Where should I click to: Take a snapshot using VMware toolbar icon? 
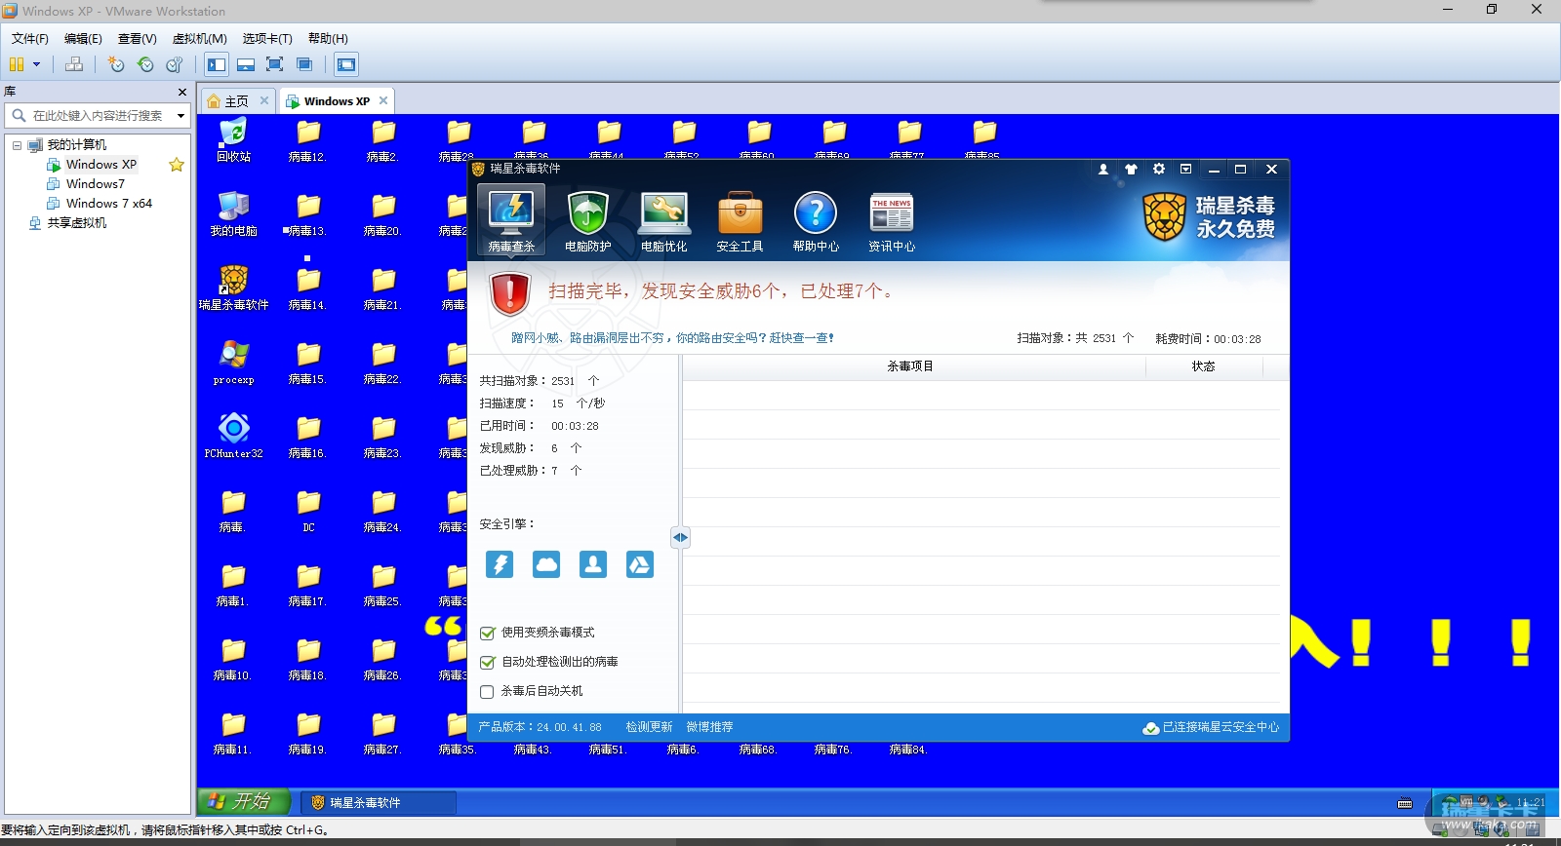point(116,64)
